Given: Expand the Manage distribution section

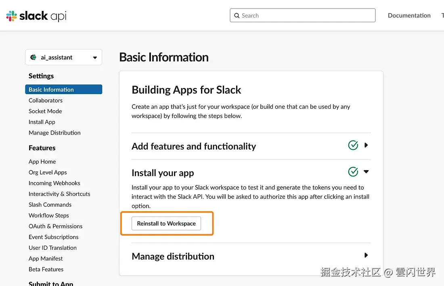Looking at the screenshot, I should coord(366,255).
